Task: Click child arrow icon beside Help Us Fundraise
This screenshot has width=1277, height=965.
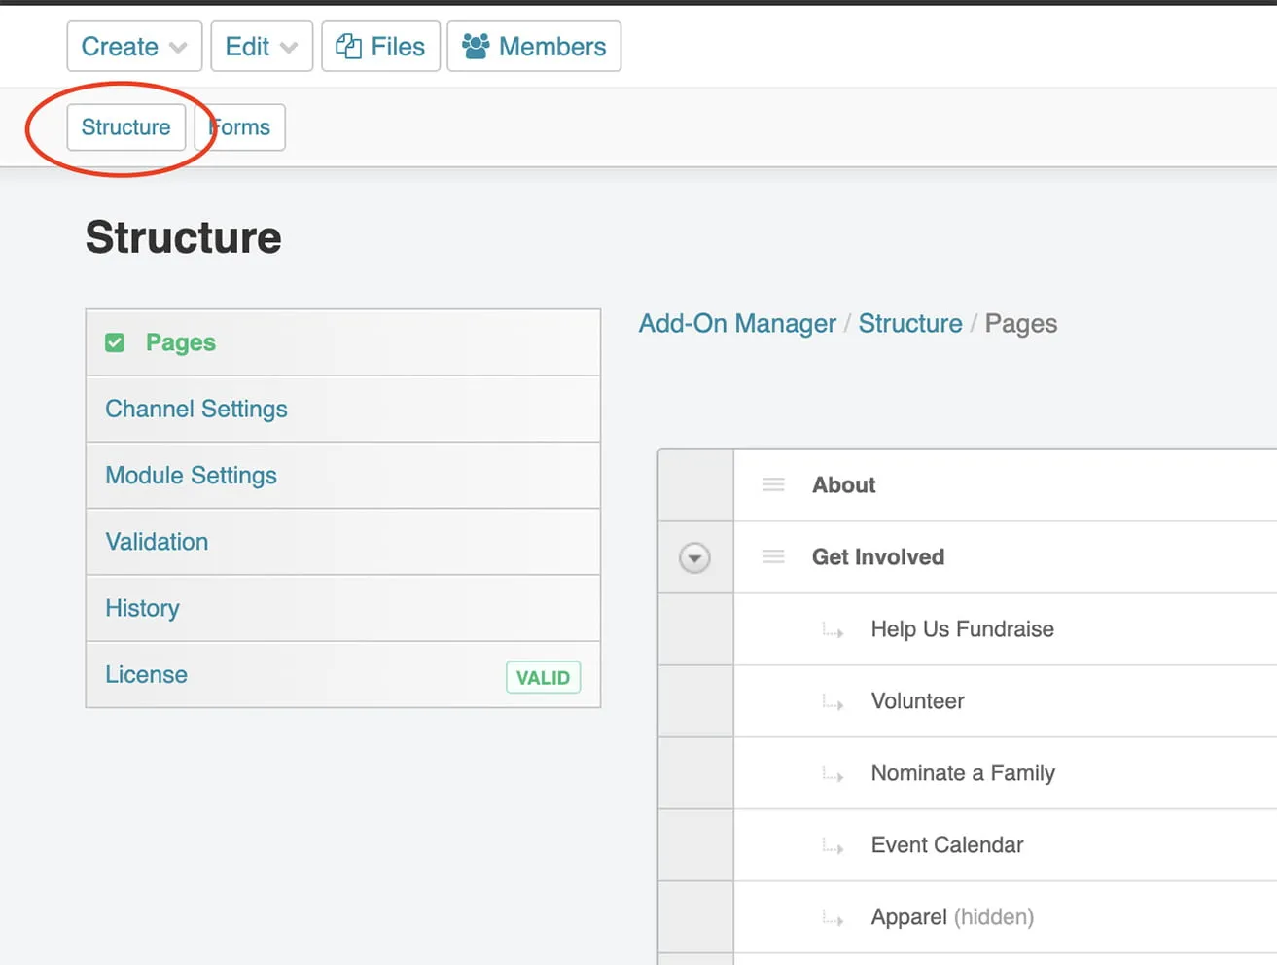Action: (833, 630)
